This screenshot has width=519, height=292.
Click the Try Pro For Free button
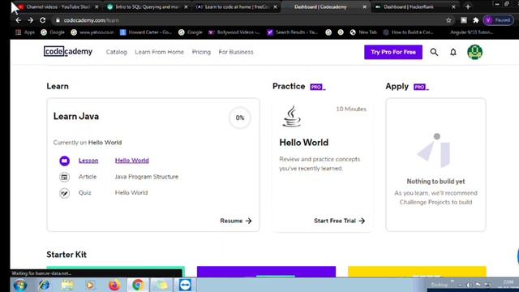(x=393, y=52)
